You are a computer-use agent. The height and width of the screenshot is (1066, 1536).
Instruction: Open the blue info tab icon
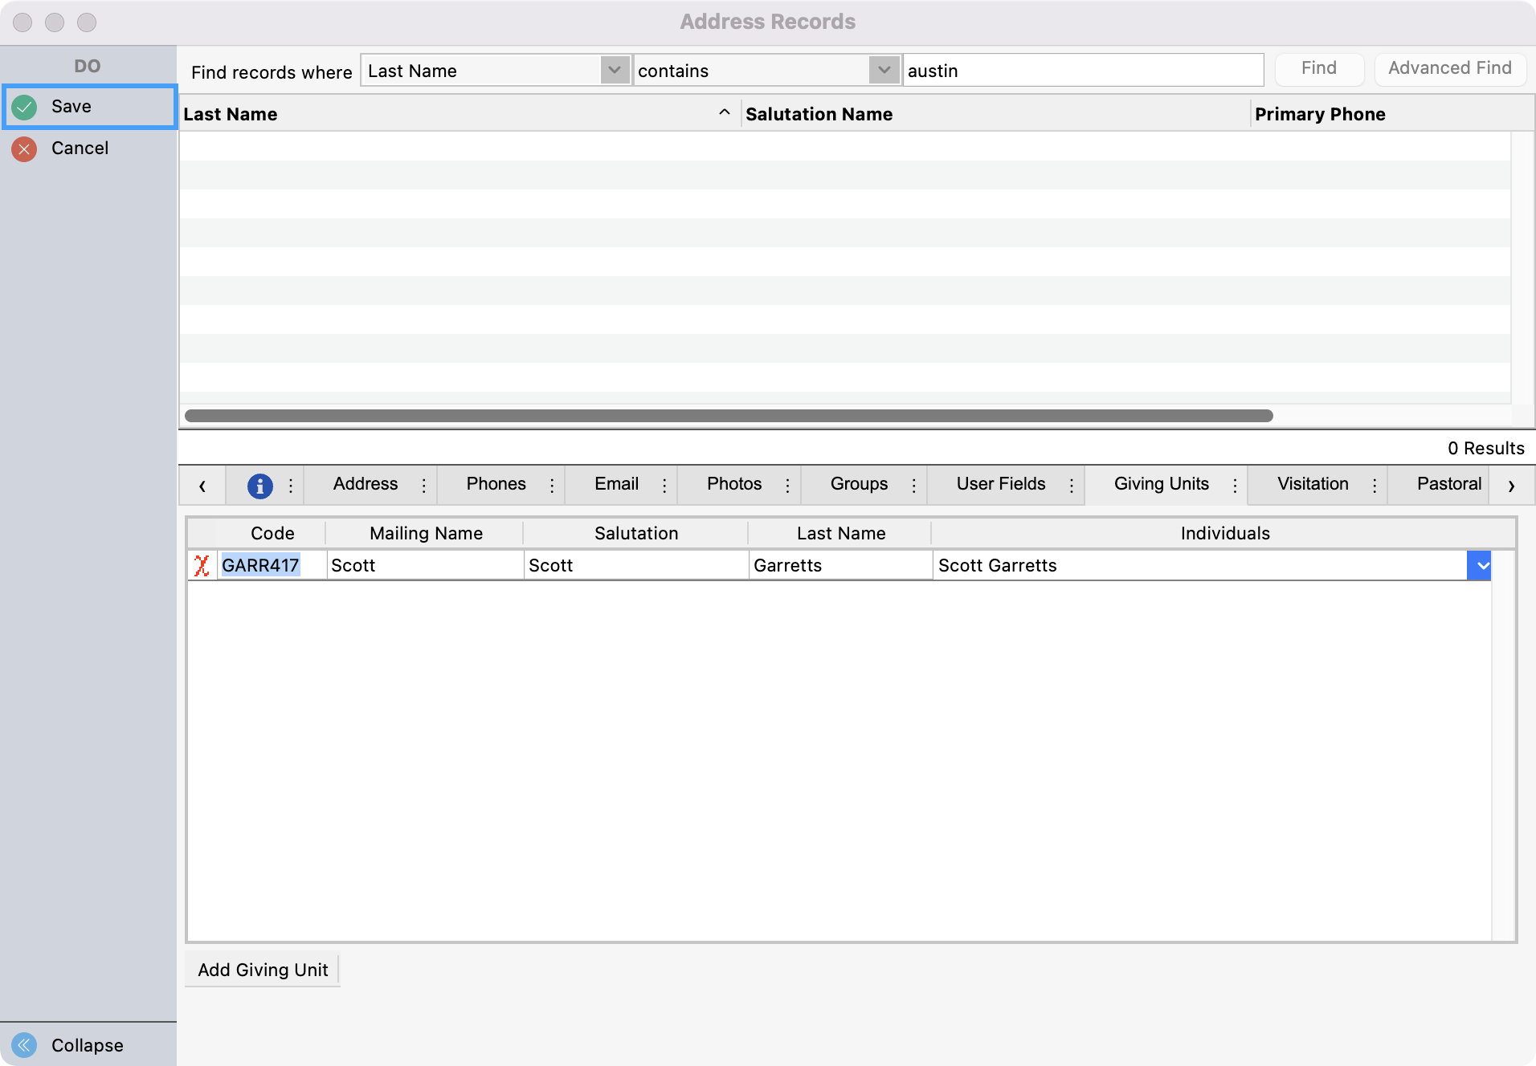tap(259, 486)
